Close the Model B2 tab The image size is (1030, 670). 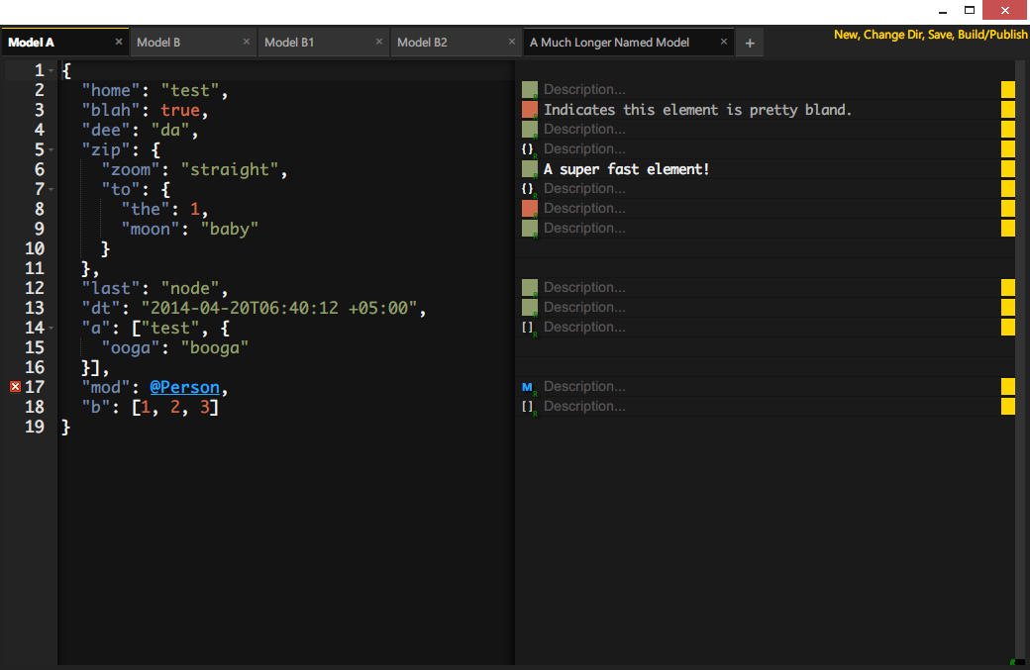coord(512,42)
